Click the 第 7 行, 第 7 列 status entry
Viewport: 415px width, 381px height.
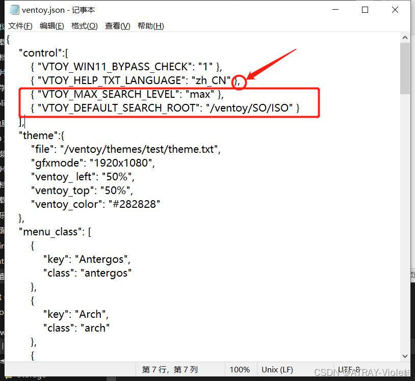click(170, 369)
